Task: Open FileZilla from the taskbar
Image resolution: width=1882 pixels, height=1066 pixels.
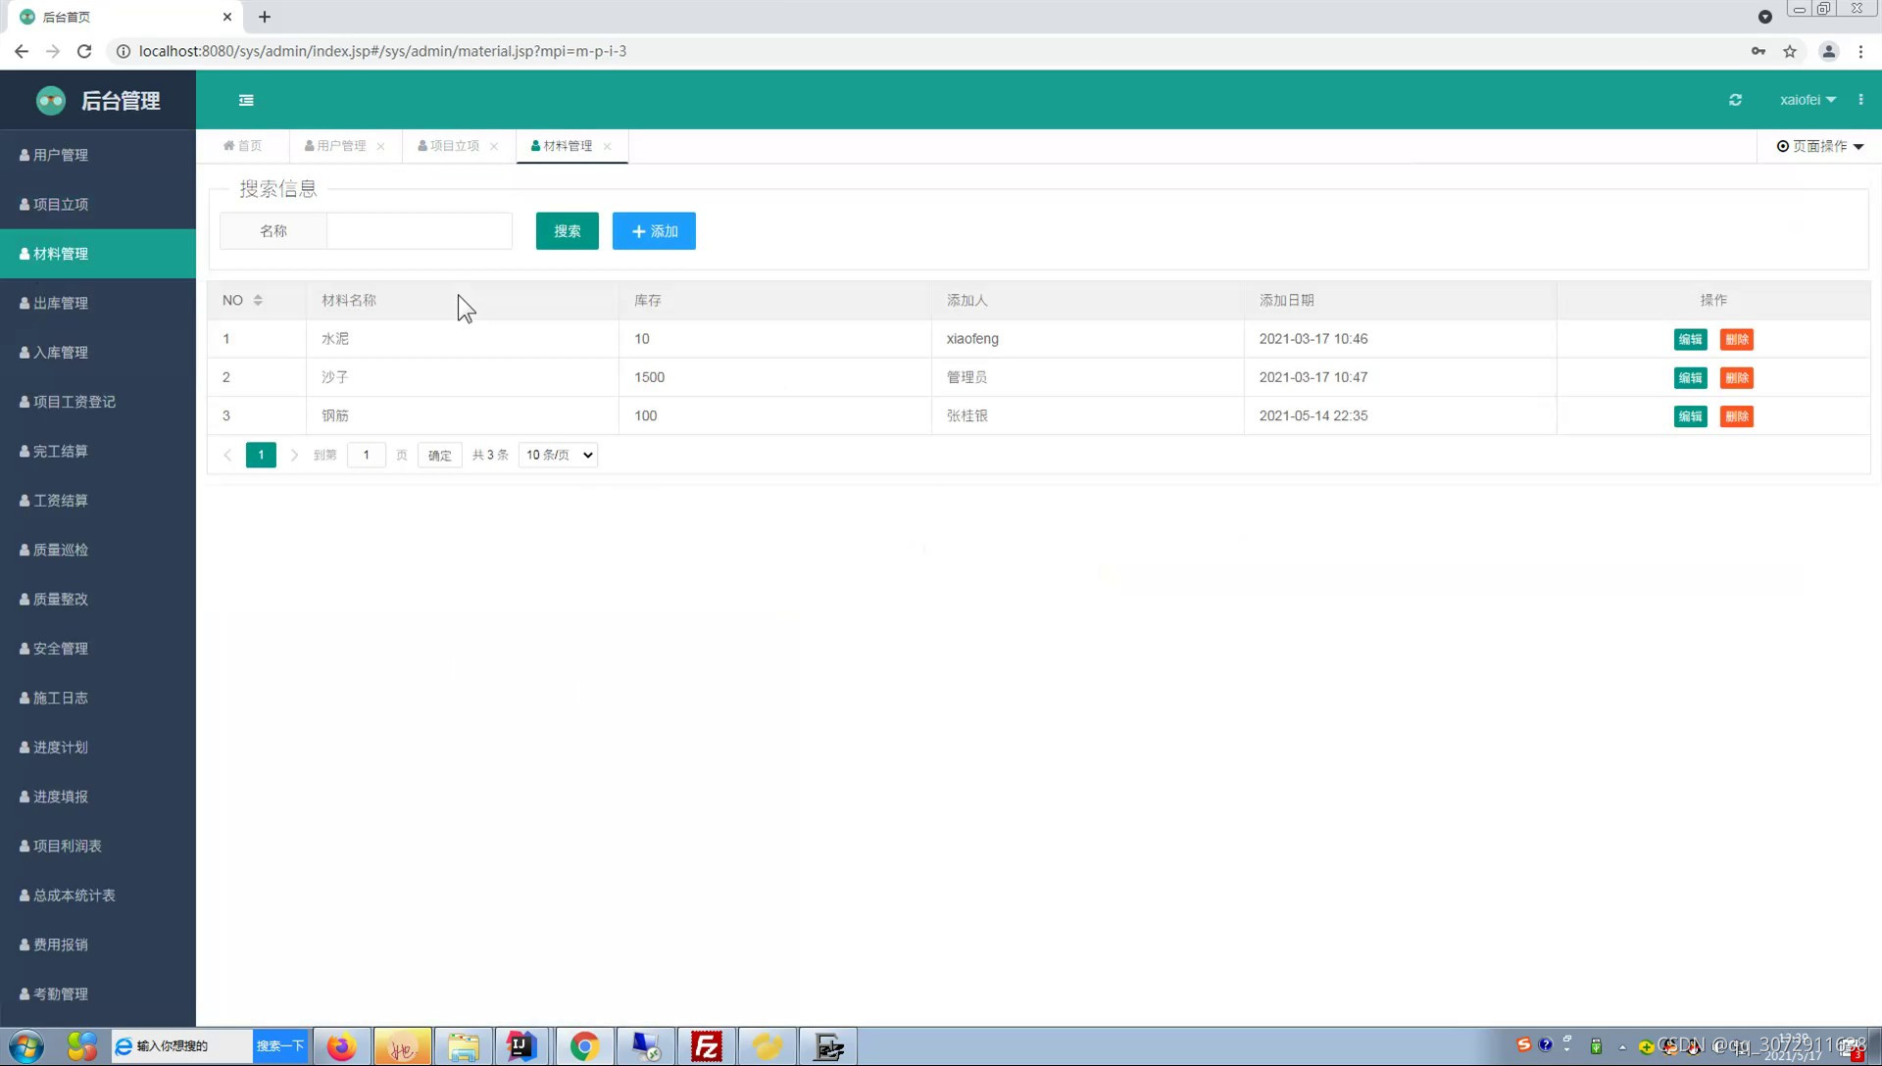Action: tap(706, 1046)
